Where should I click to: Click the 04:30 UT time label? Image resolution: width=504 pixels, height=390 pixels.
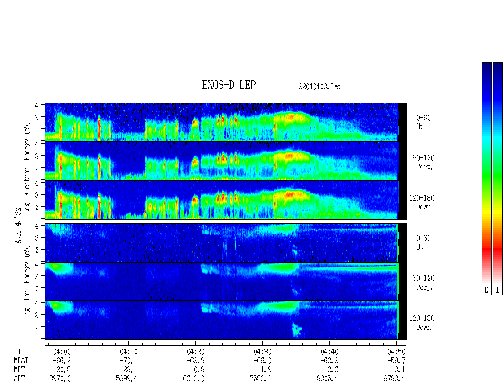point(262,352)
